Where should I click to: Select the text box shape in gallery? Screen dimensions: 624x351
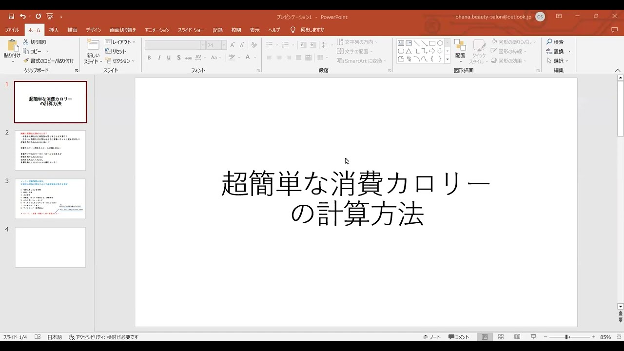[x=401, y=43]
